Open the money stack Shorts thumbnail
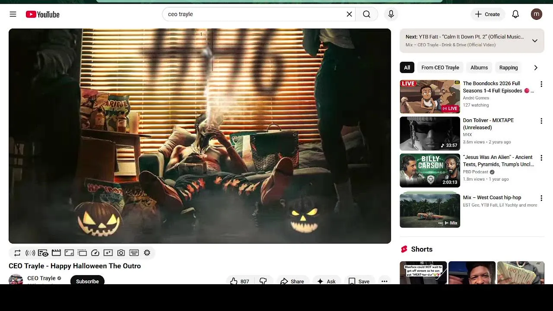 521,273
